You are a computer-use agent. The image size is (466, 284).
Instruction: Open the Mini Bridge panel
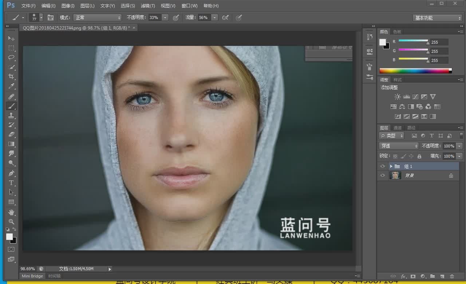click(x=32, y=276)
